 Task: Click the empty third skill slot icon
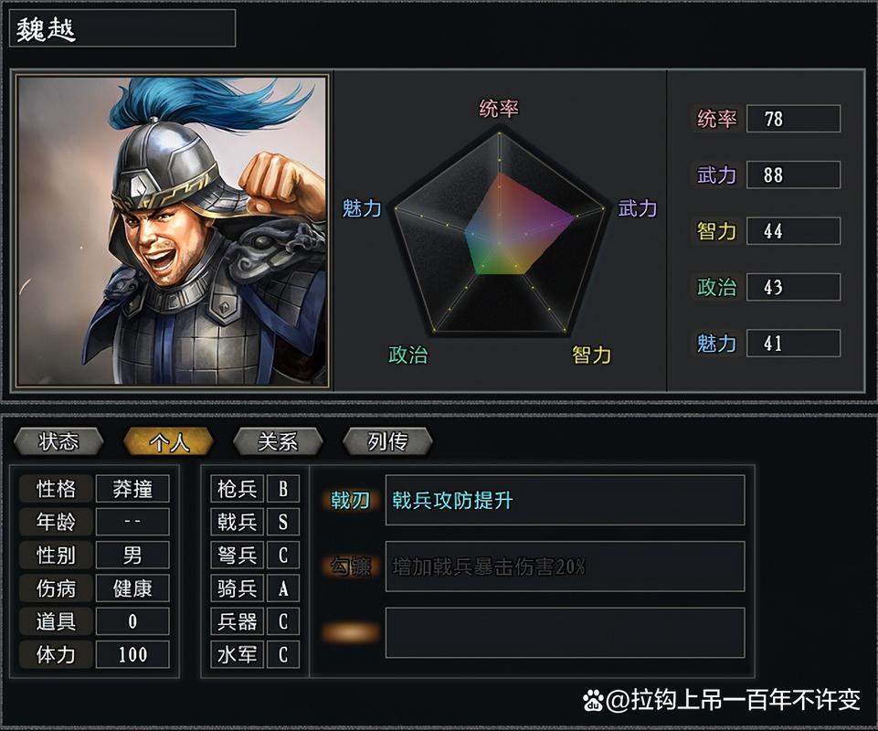(349, 630)
